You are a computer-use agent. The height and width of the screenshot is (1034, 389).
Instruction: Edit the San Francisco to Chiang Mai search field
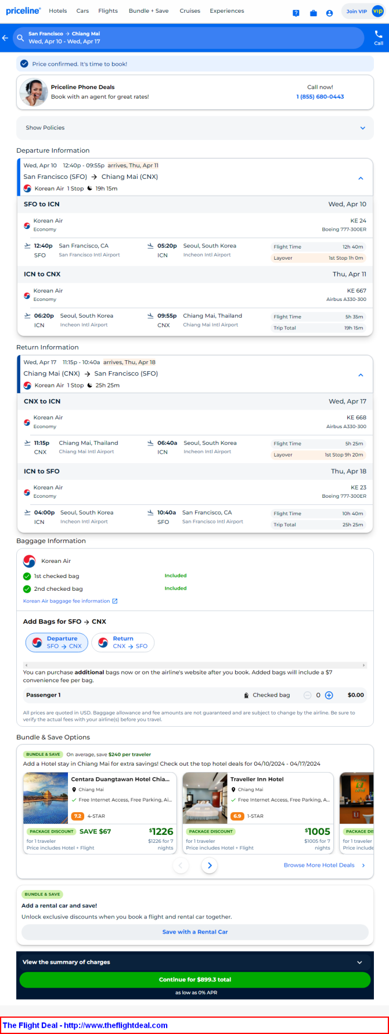[x=189, y=38]
